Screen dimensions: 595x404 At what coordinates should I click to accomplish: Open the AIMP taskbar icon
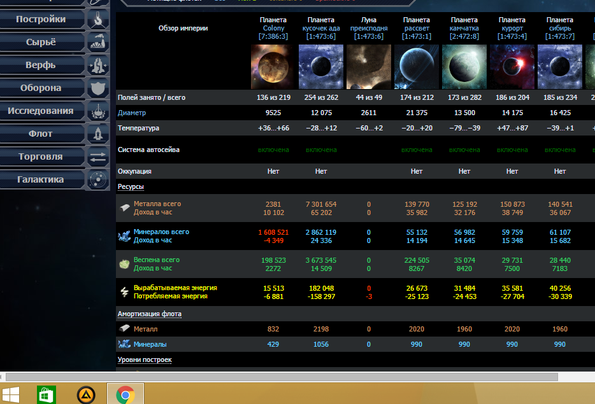pos(86,395)
